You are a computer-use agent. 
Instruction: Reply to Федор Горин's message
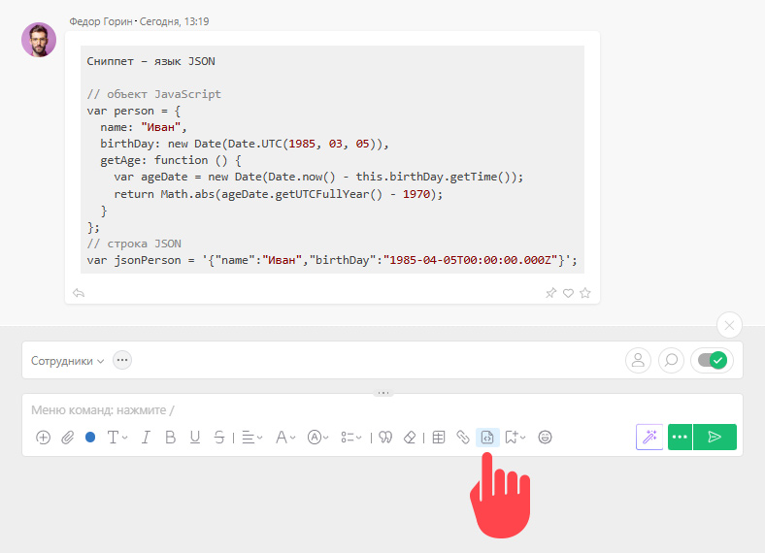point(79,293)
